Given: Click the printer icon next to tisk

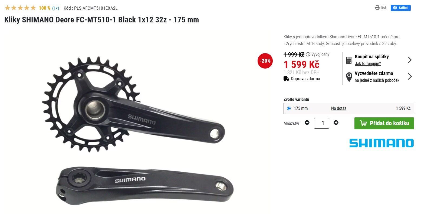Looking at the screenshot, I should pyautogui.click(x=377, y=8).
